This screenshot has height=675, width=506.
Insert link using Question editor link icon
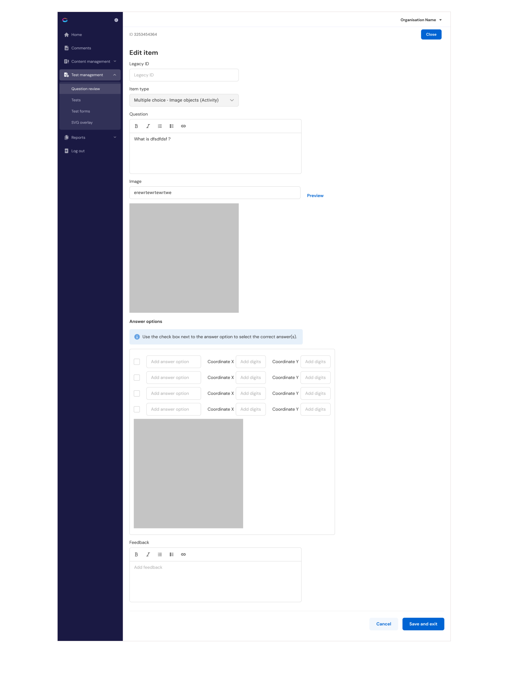[x=183, y=126]
